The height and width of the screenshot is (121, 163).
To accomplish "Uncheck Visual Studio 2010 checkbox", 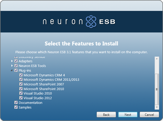I will click(x=21, y=93).
